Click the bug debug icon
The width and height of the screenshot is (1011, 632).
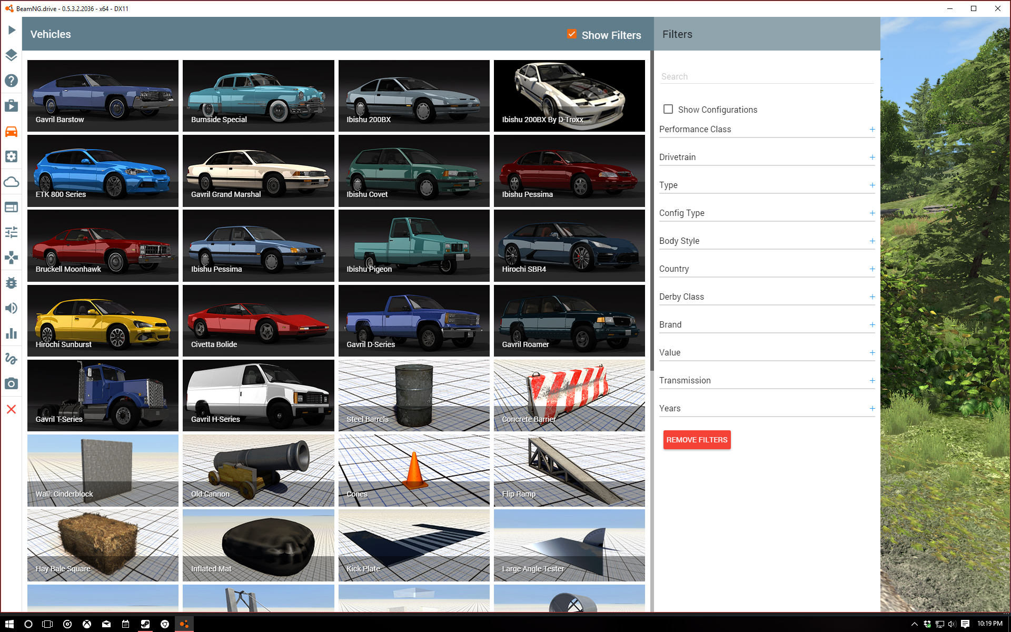pyautogui.click(x=12, y=283)
